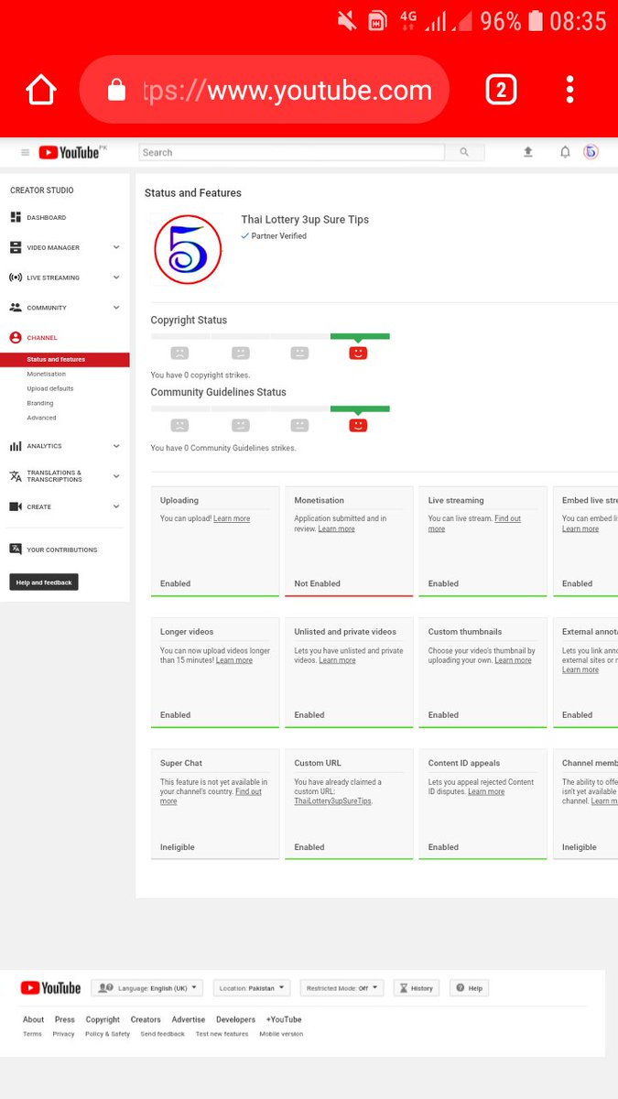Click the upload arrow icon
Screen dimensions: 618x1099
[528, 152]
